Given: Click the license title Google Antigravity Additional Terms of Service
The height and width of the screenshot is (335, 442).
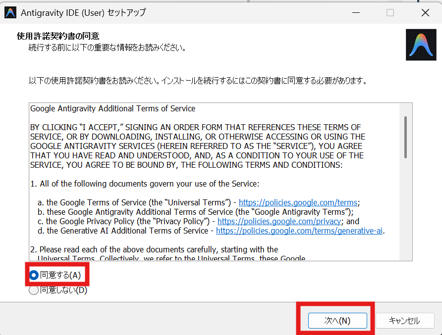Looking at the screenshot, I should click(112, 109).
